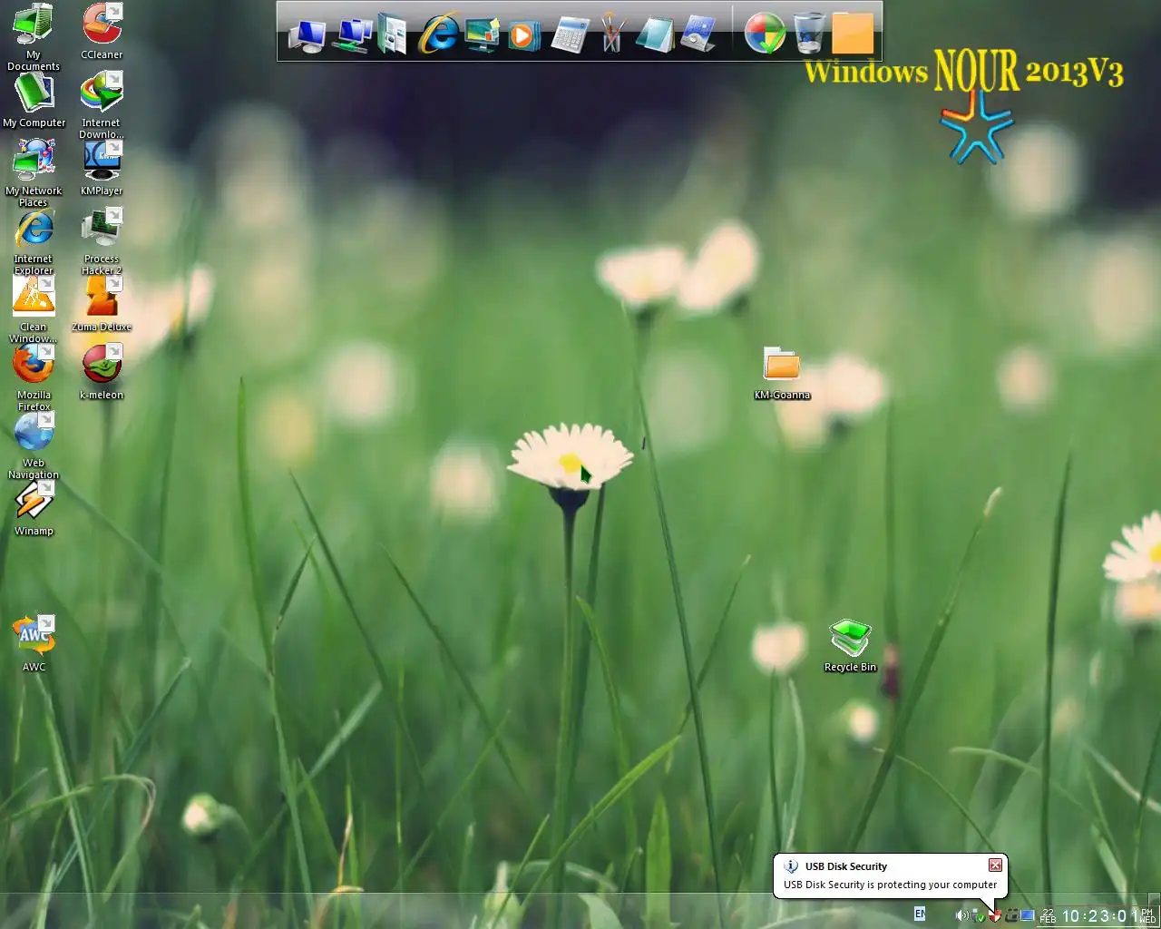
Task: Open network computers icon in the dock
Action: [352, 34]
